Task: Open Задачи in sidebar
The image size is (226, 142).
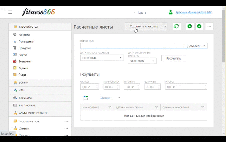Action: (x=23, y=68)
